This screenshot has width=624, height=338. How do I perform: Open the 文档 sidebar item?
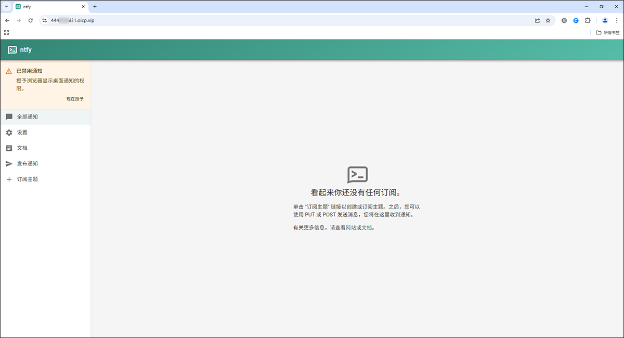click(x=45, y=148)
